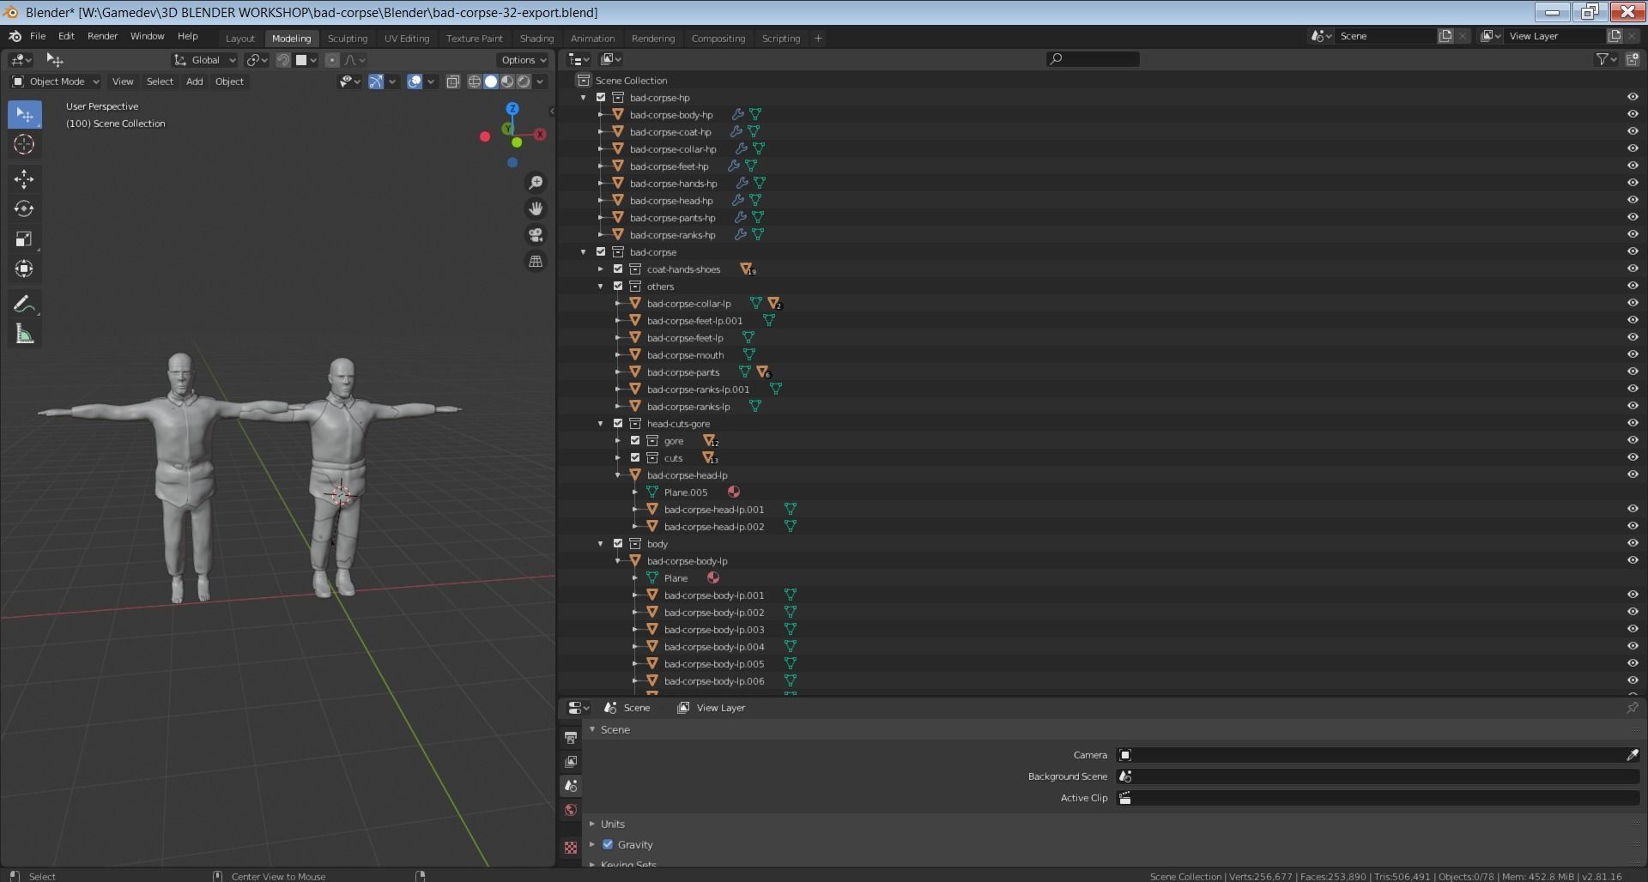This screenshot has height=882, width=1648.
Task: Hide the bad-corpse-mouth object
Action: (x=1632, y=354)
